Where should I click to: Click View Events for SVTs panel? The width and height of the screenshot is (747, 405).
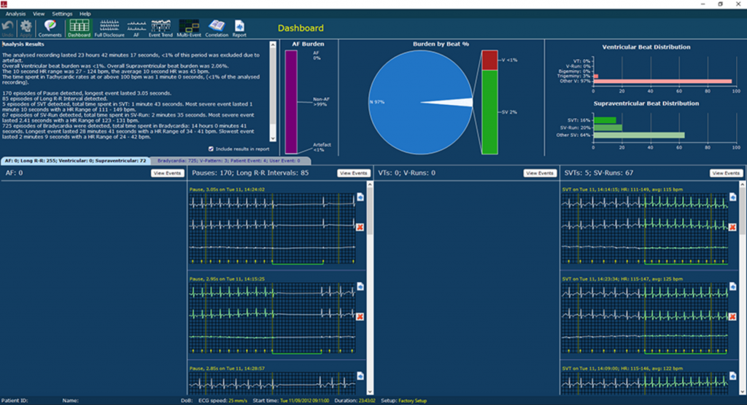tap(726, 173)
